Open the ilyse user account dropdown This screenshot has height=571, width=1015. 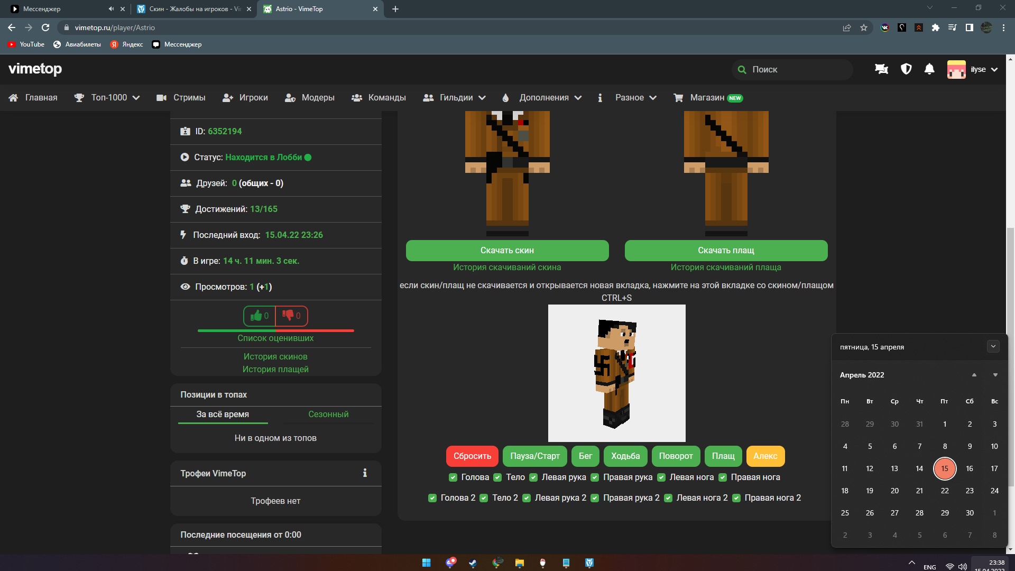tap(978, 69)
